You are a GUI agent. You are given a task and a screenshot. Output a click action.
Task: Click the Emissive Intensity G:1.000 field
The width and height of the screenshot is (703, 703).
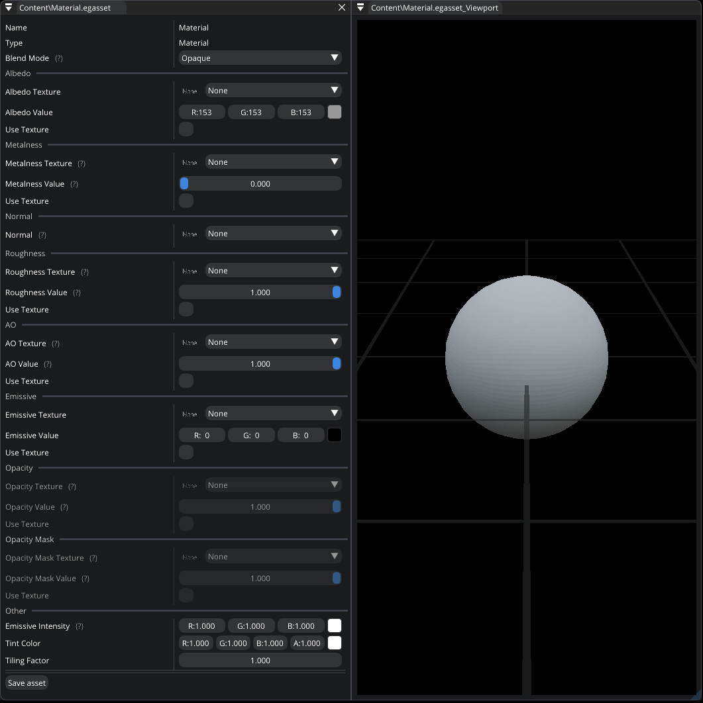pyautogui.click(x=251, y=626)
